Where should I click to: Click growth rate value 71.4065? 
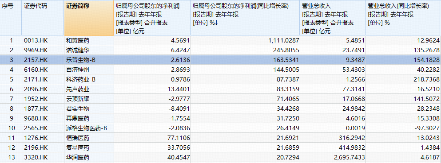tap(288, 99)
